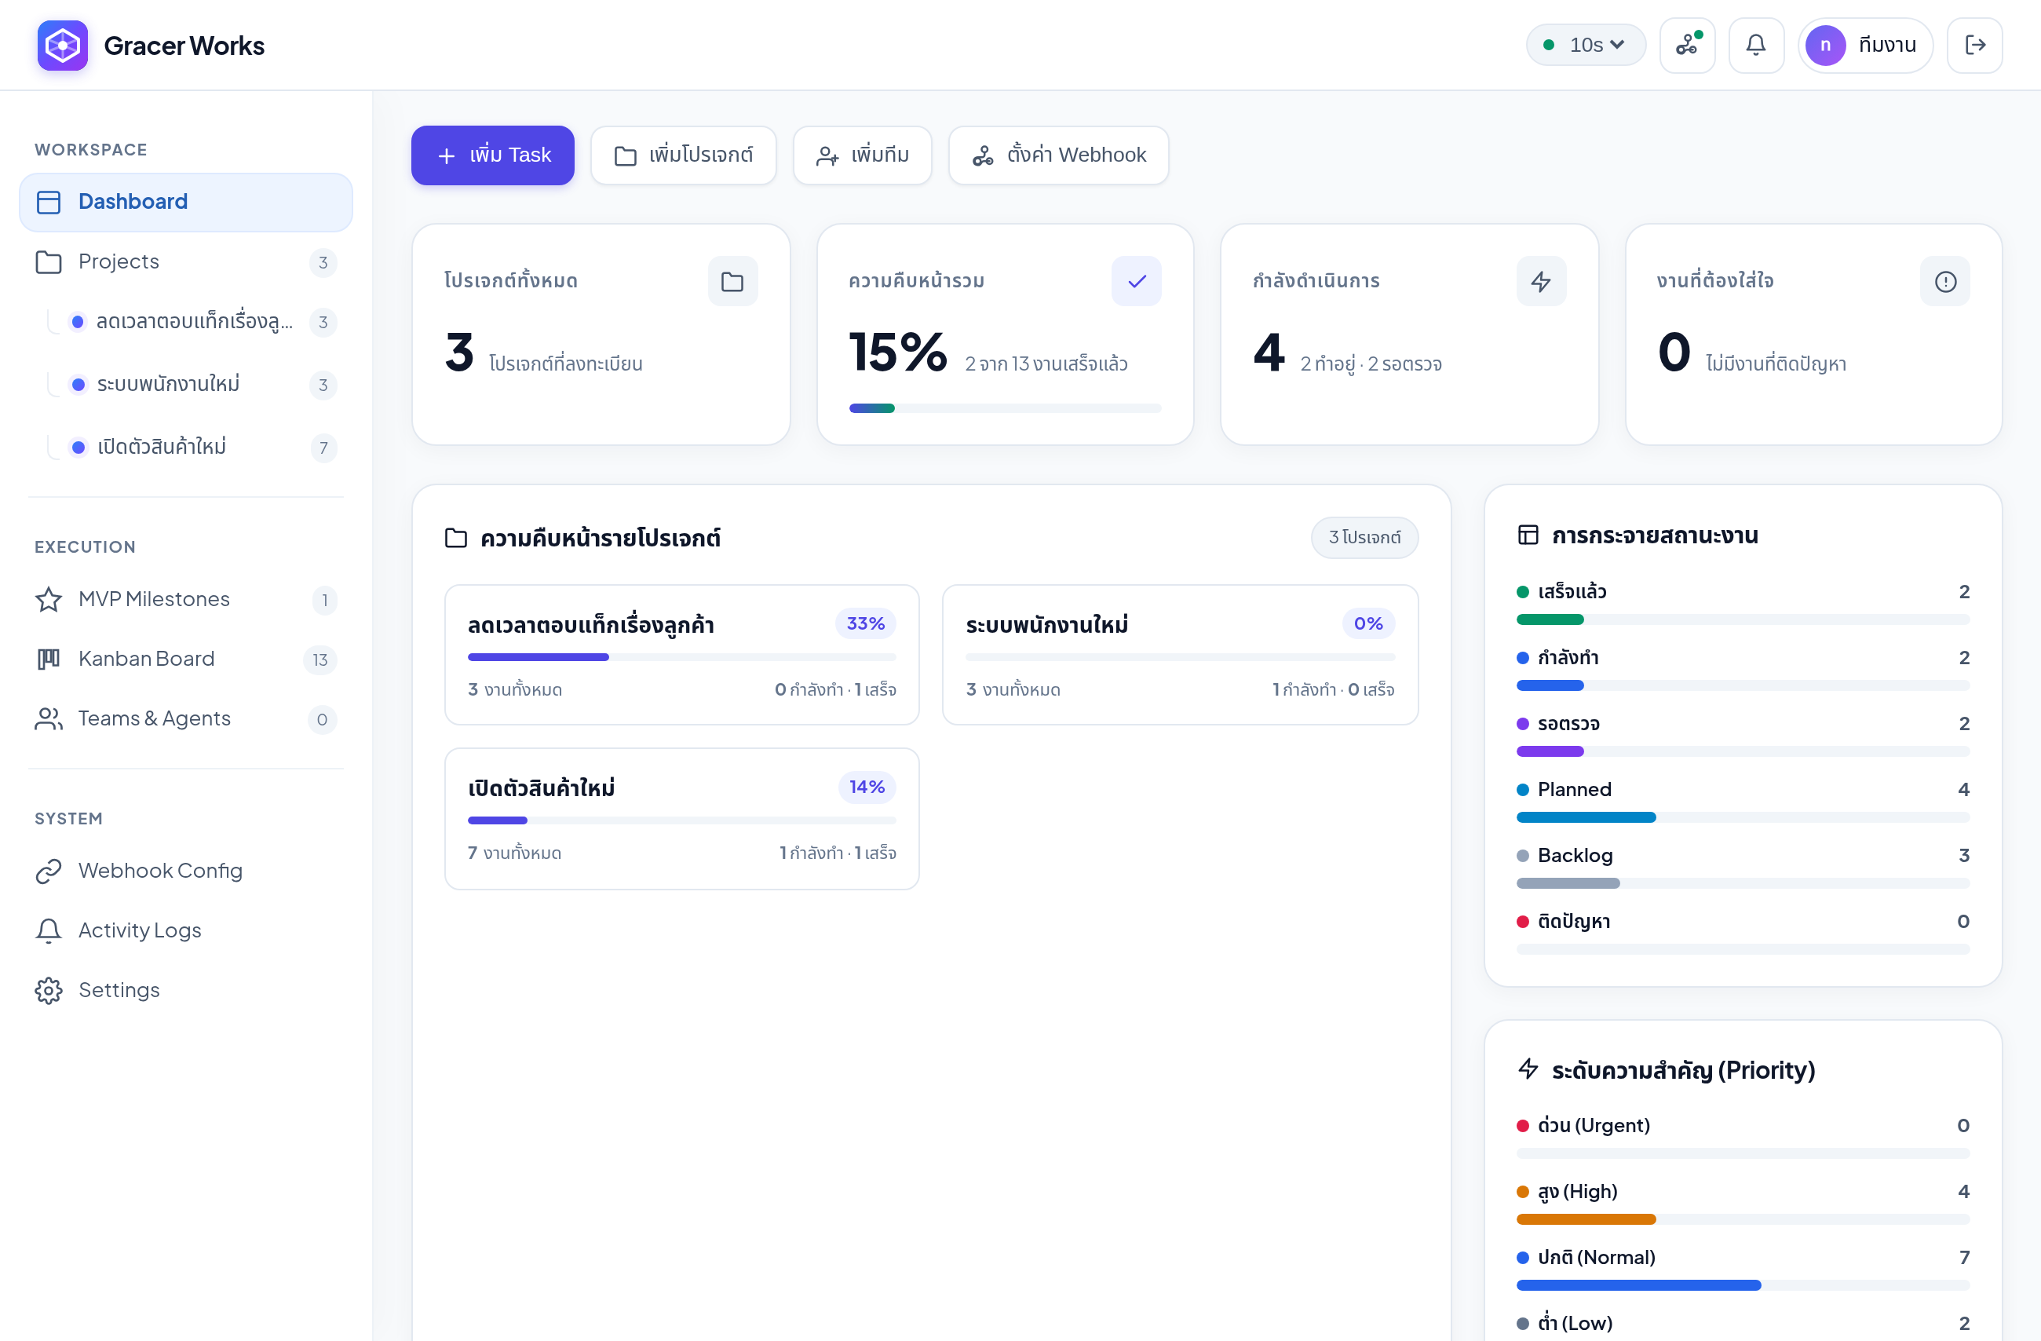Viewport: 2041px width, 1341px height.
Task: Click the lightning icon beside ระดับความสำคัญ (Priority) heading
Action: (x=1528, y=1069)
